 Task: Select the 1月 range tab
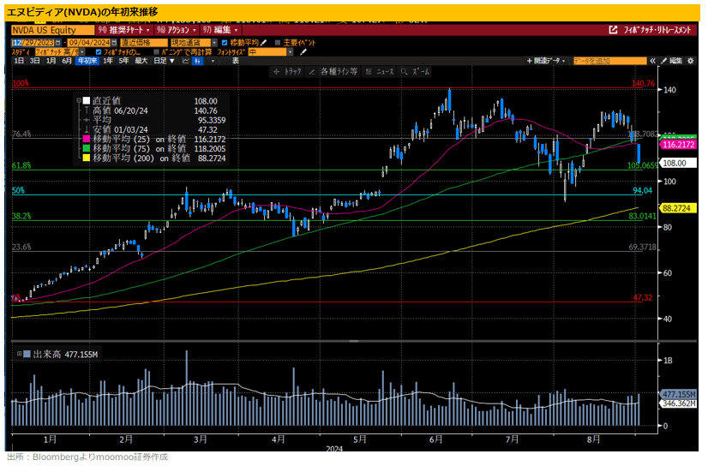pos(51,61)
